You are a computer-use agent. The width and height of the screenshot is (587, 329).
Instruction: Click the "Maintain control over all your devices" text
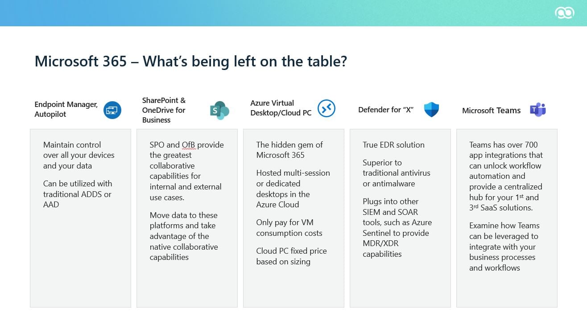pyautogui.click(x=79, y=155)
